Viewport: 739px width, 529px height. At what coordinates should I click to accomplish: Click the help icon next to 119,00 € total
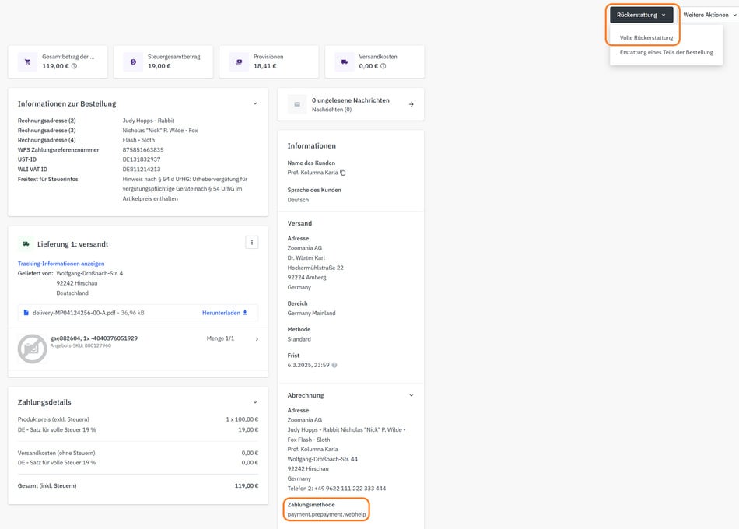coord(74,66)
